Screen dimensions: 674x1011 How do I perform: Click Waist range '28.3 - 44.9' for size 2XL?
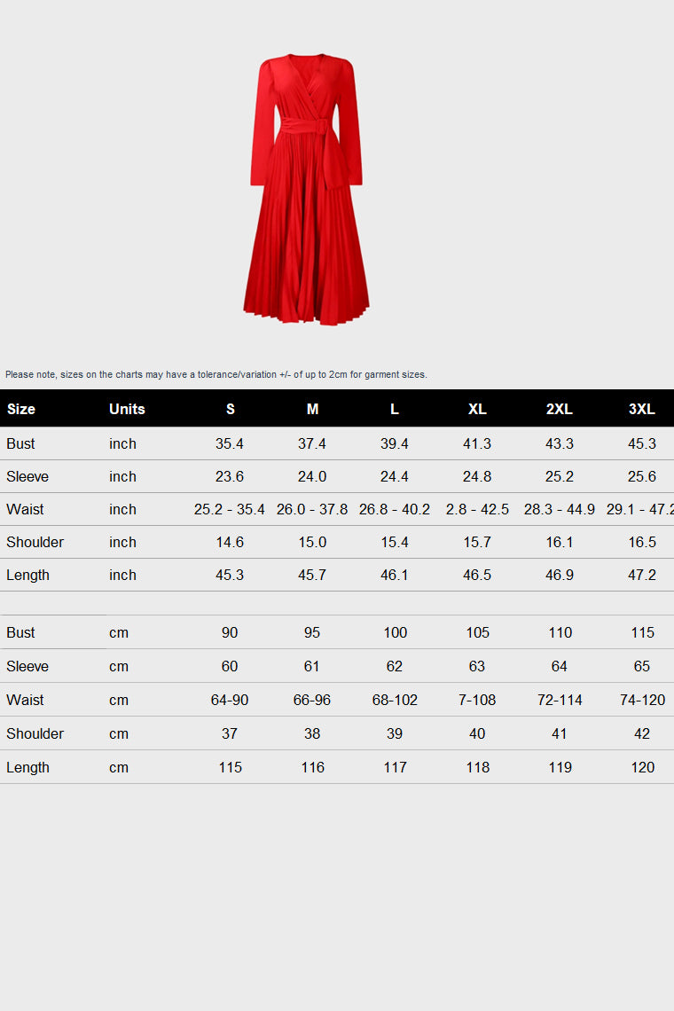pyautogui.click(x=560, y=509)
